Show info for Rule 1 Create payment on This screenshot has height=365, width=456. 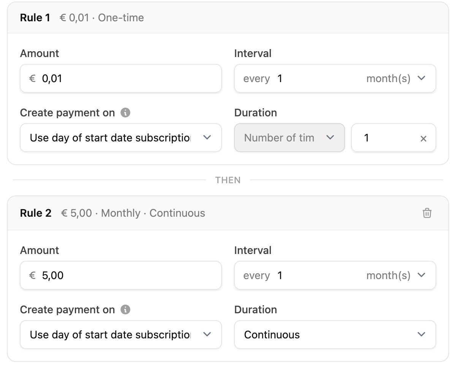125,113
